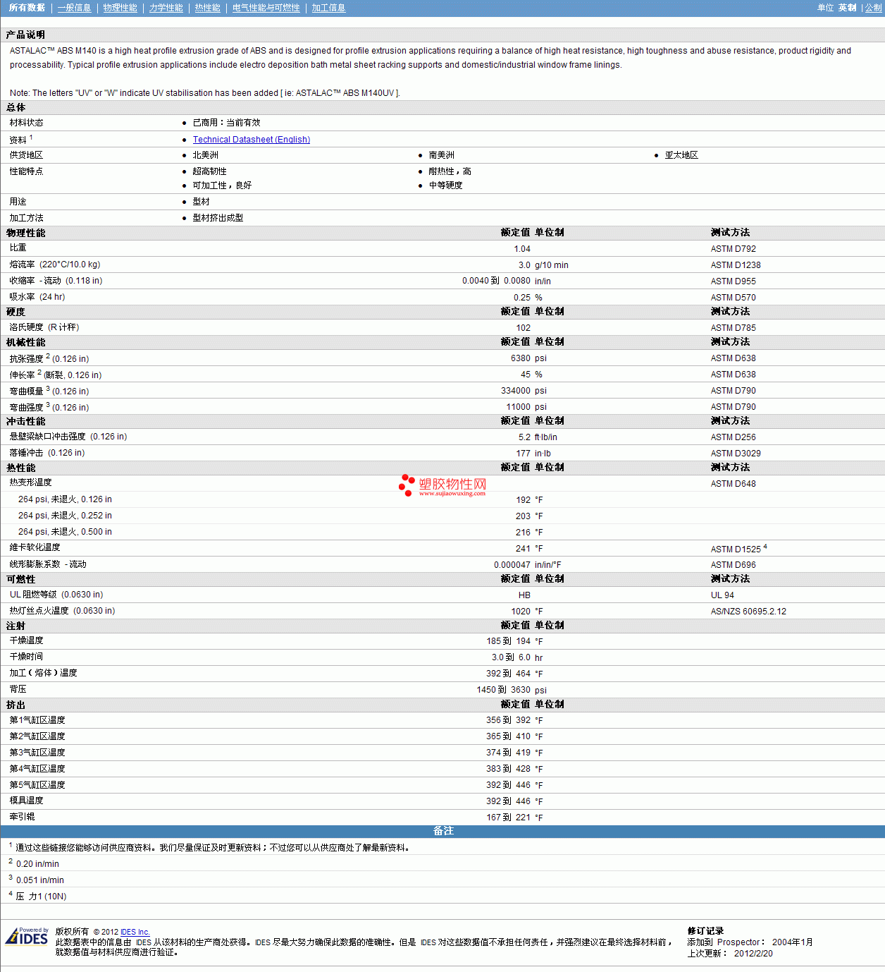Click the 1.04 specific gravity value
The image size is (885, 972).
[522, 249]
